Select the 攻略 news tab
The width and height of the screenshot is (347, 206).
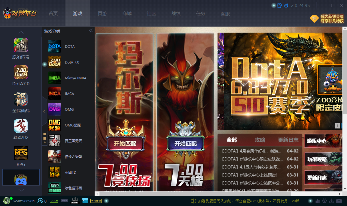coord(260,140)
